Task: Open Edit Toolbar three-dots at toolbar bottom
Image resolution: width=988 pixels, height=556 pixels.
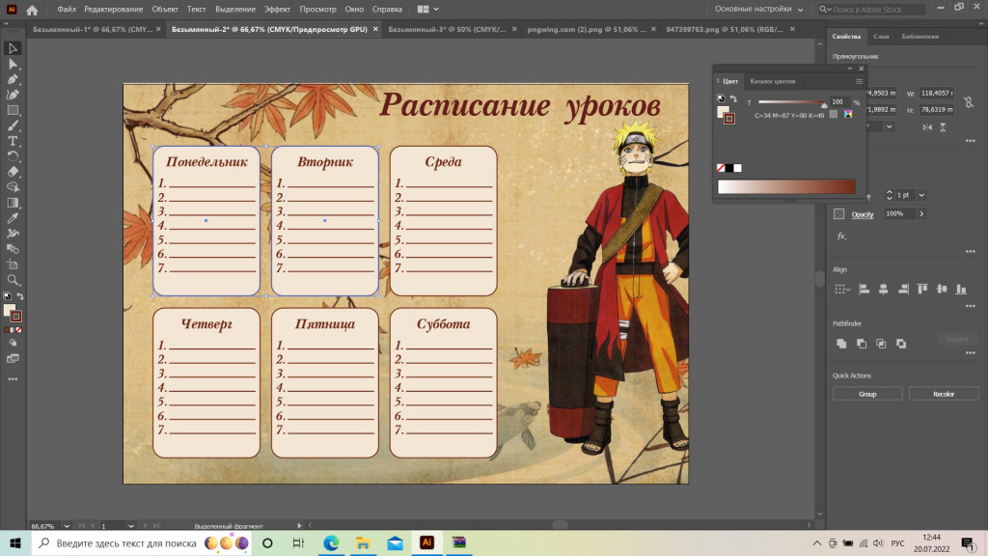Action: coord(13,379)
